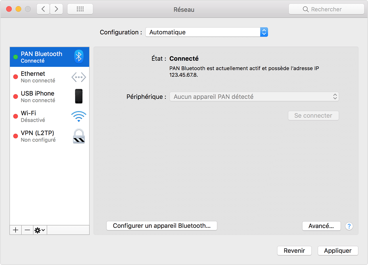This screenshot has height=265, width=368.
Task: Click the Appliquer button
Action: click(338, 251)
